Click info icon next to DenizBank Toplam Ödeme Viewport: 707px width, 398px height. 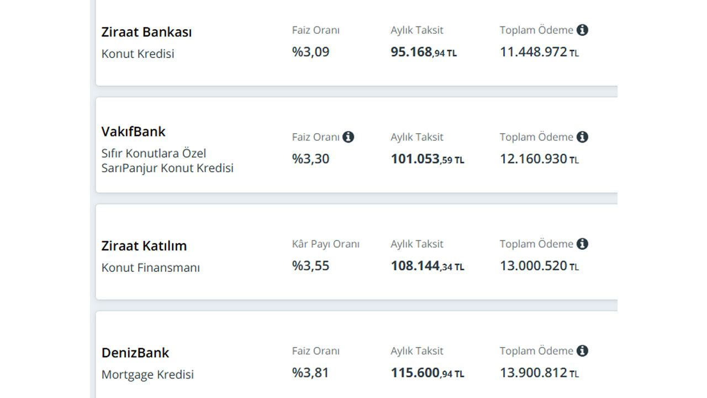tap(582, 350)
